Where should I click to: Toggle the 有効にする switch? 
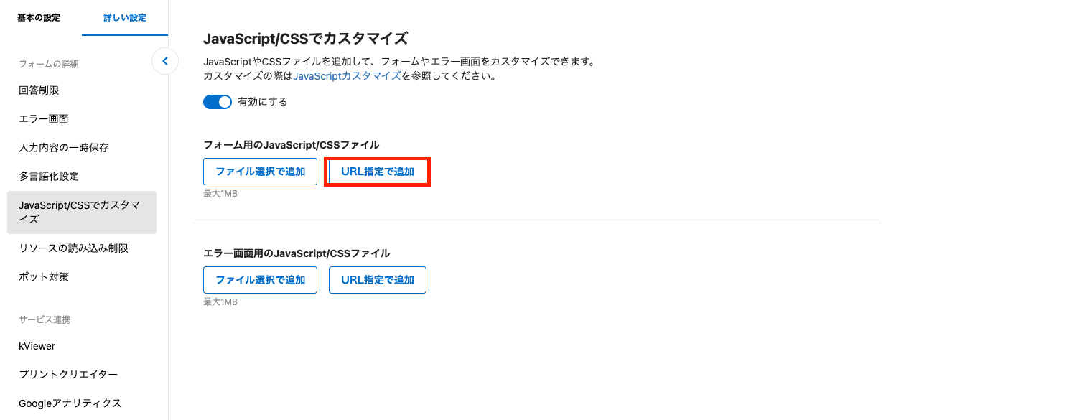(218, 102)
